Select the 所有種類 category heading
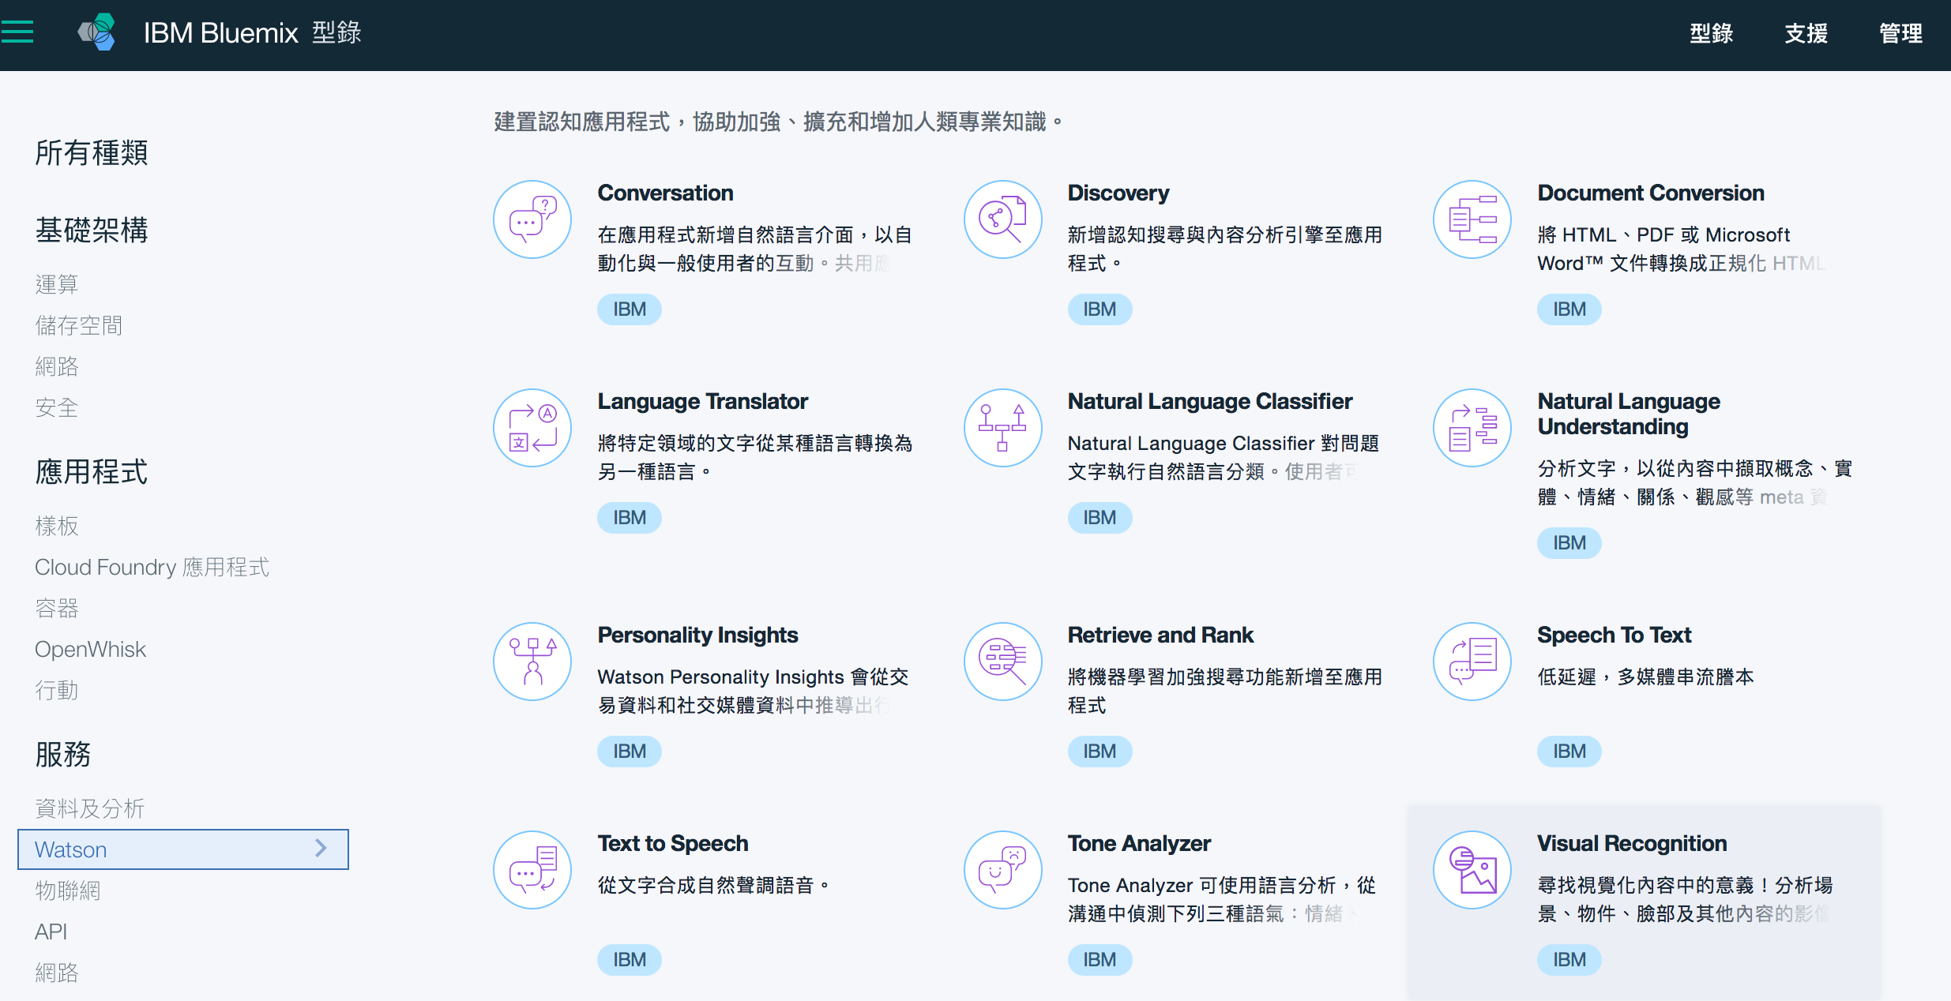This screenshot has height=1001, width=1951. (x=92, y=152)
